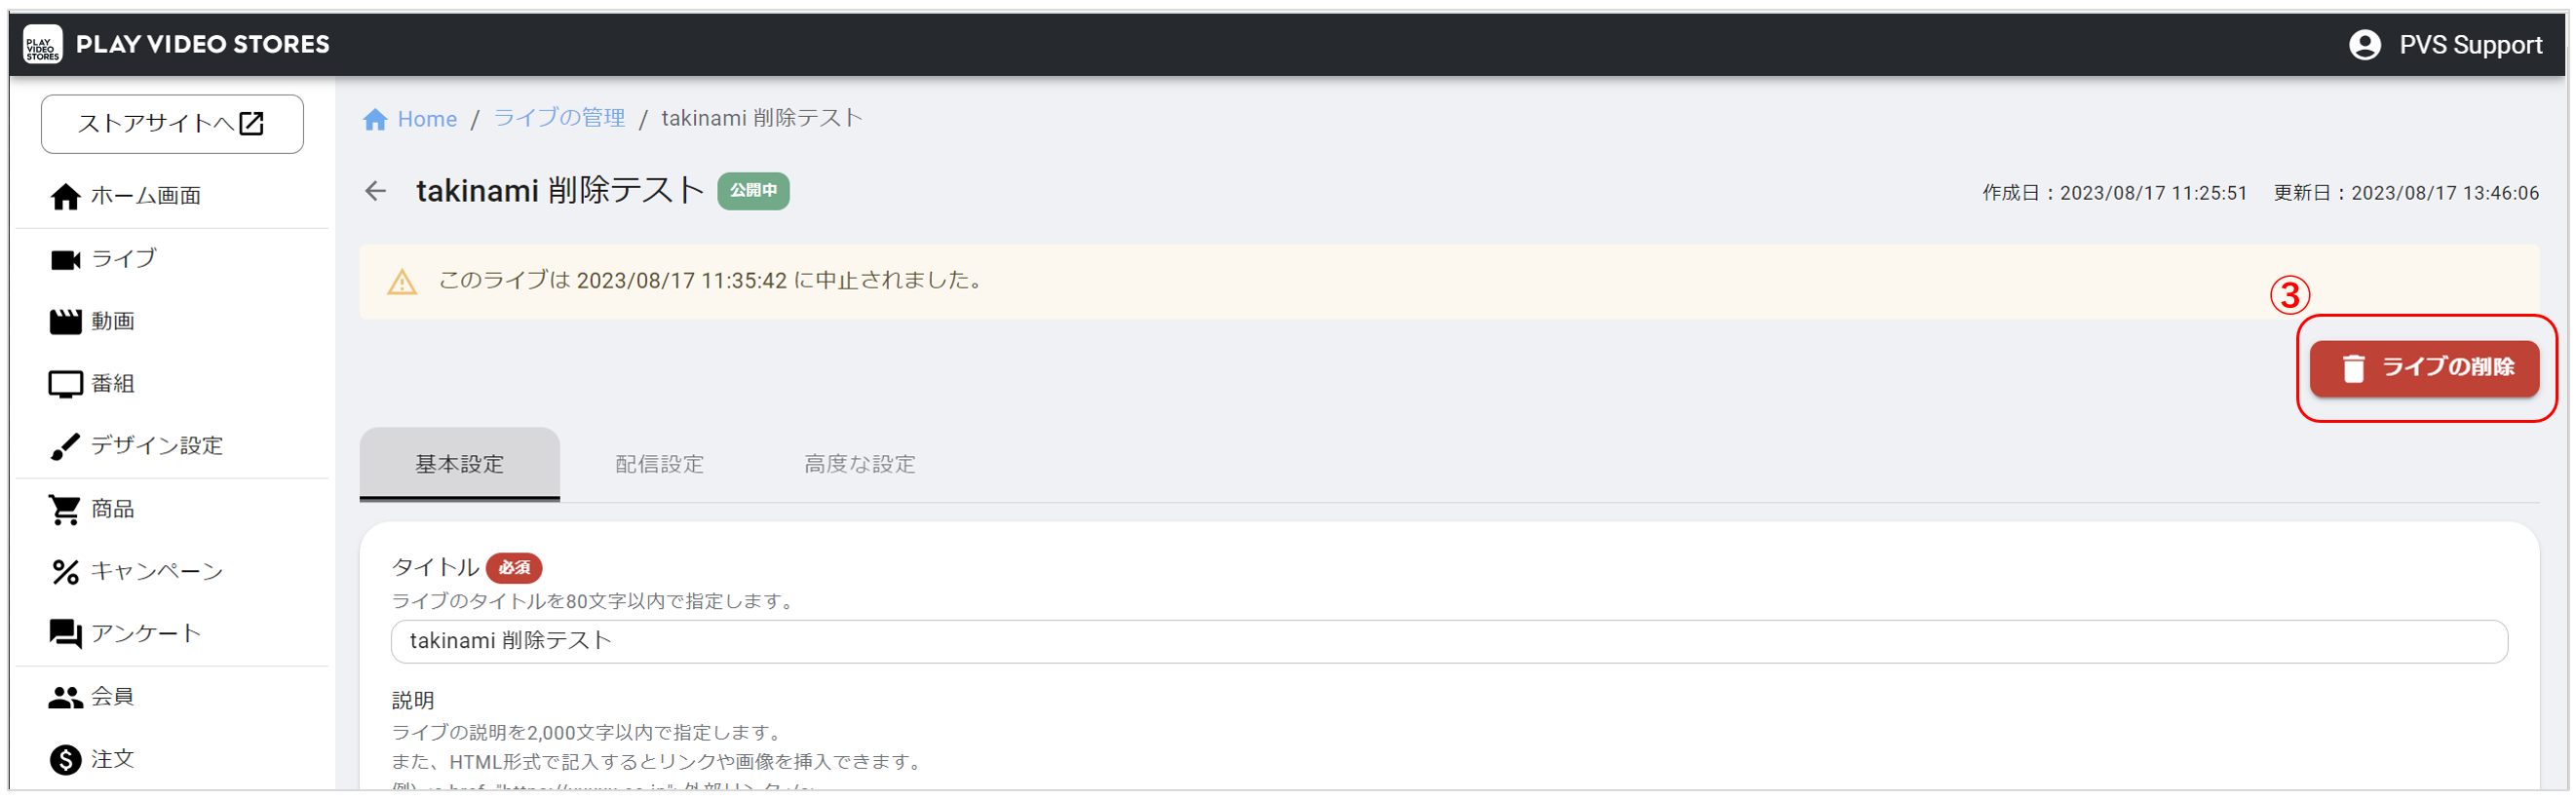Select the 会員 people icon

65,697
